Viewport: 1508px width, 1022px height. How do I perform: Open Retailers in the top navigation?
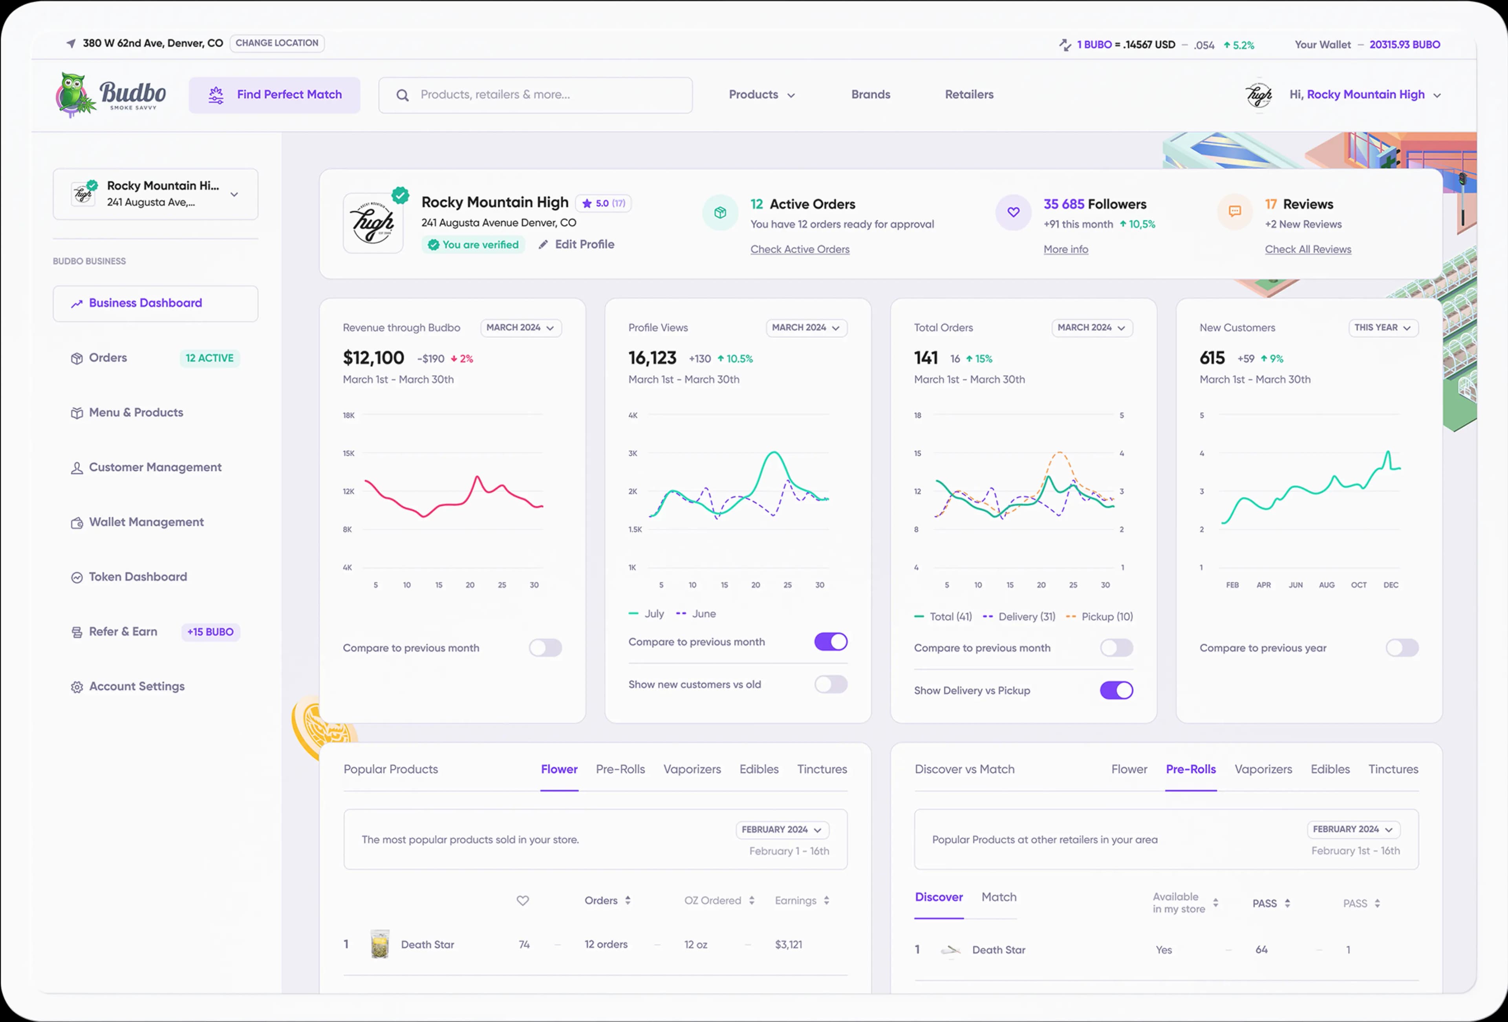click(969, 95)
